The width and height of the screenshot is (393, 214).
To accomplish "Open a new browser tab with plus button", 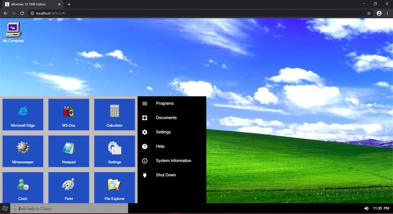I will pos(69,4).
